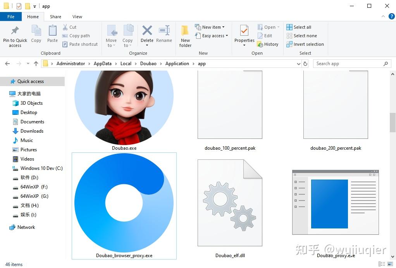Refresh the current folder view
This screenshot has height=268, width=396.
305,64
